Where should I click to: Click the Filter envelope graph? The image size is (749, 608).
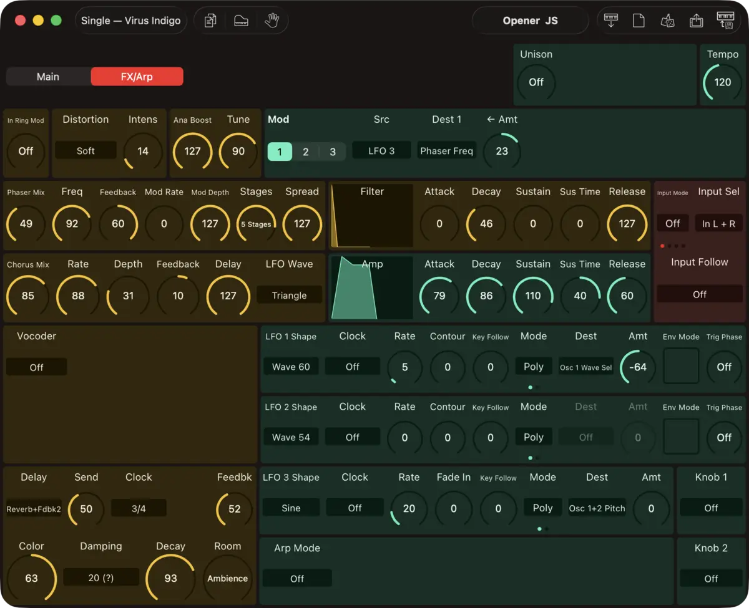click(371, 215)
